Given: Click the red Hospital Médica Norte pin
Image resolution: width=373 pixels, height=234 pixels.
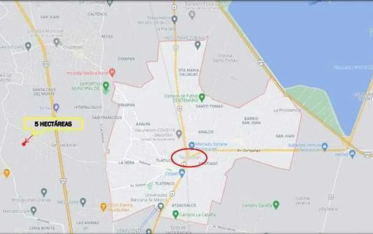Looking at the screenshot, I should (x=112, y=72).
